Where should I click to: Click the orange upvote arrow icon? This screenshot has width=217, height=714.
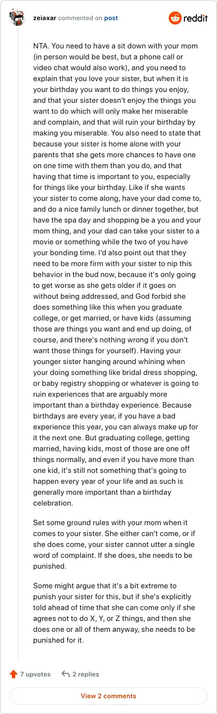(x=14, y=674)
